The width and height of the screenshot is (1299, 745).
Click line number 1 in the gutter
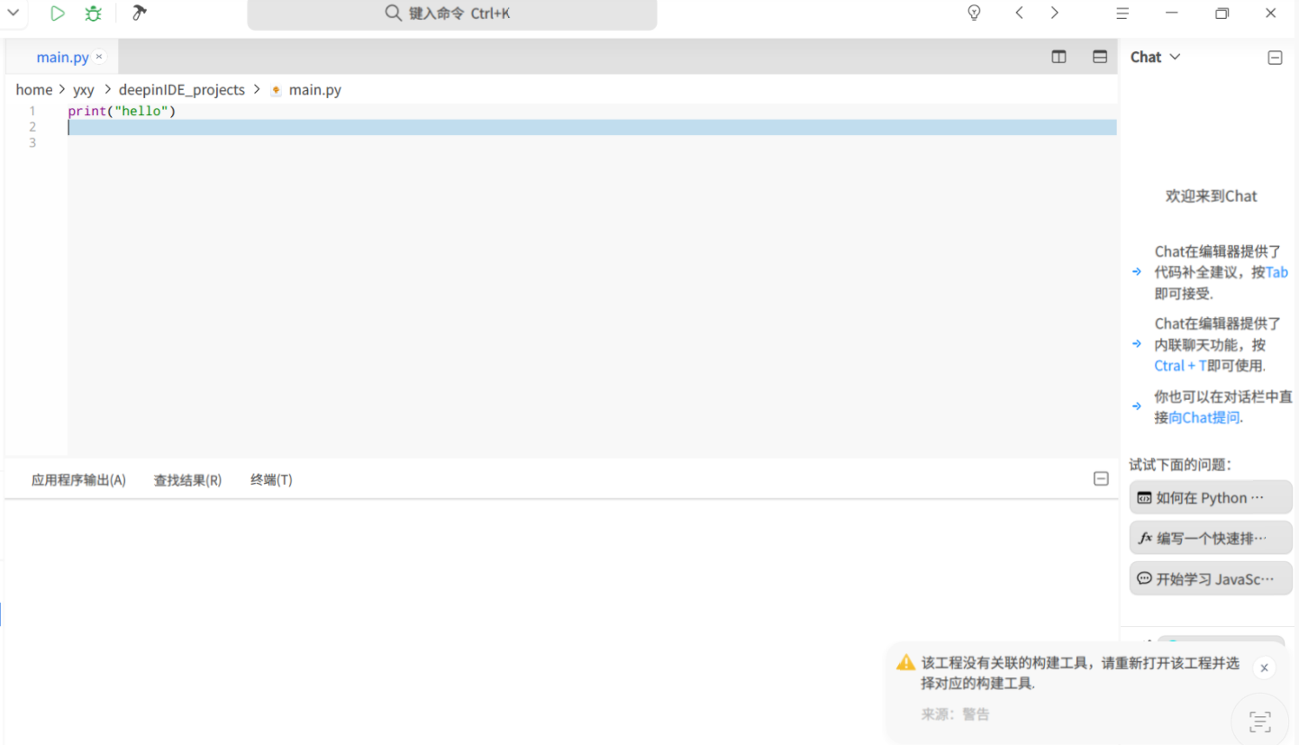pyautogui.click(x=32, y=111)
